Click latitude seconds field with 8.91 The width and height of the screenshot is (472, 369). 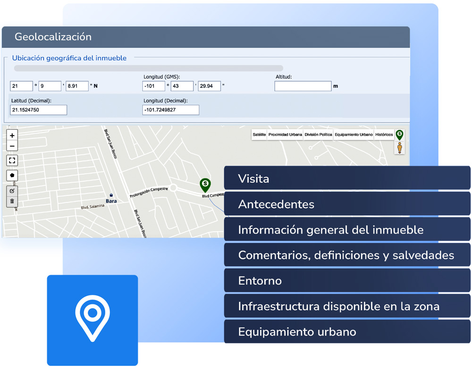(x=77, y=86)
